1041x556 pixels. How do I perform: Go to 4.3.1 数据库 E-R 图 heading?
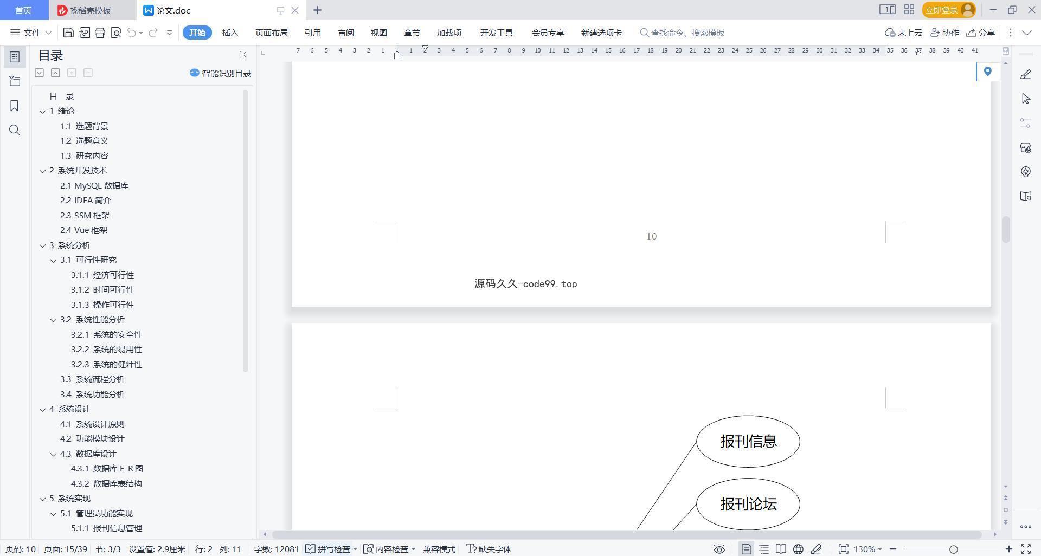click(x=107, y=469)
